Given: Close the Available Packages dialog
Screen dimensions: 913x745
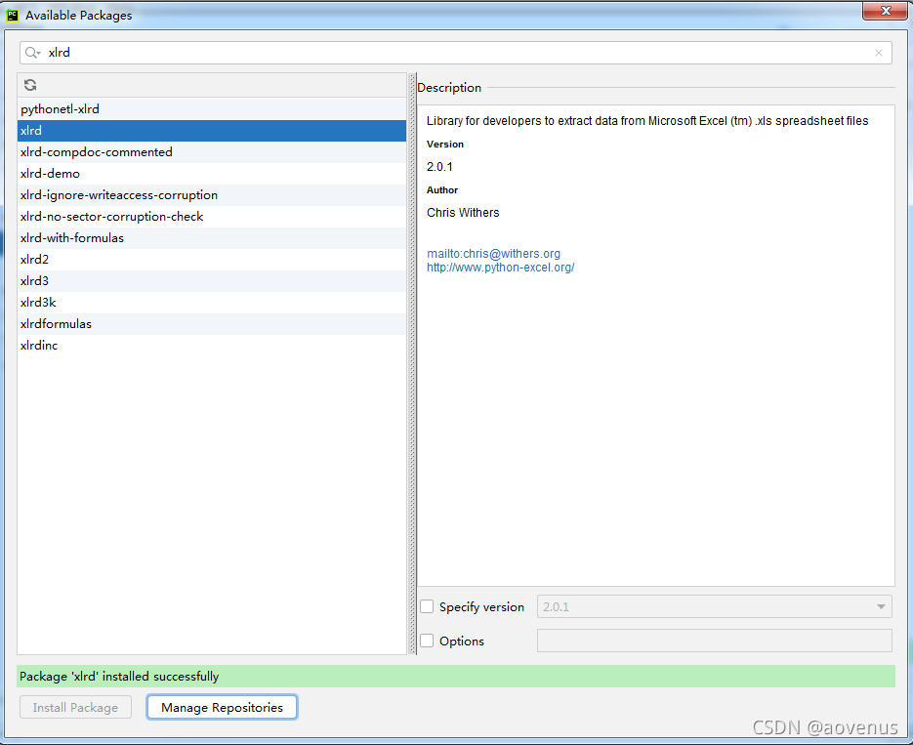Looking at the screenshot, I should point(886,11).
